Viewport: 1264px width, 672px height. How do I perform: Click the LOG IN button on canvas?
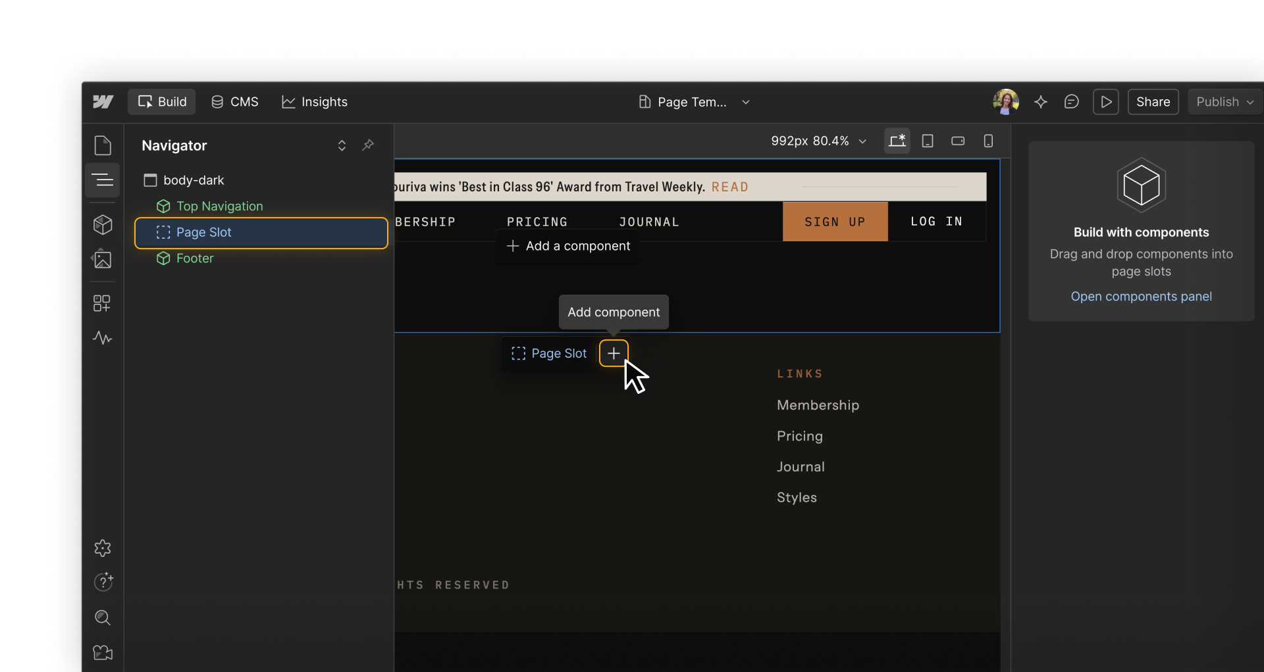[x=937, y=222]
